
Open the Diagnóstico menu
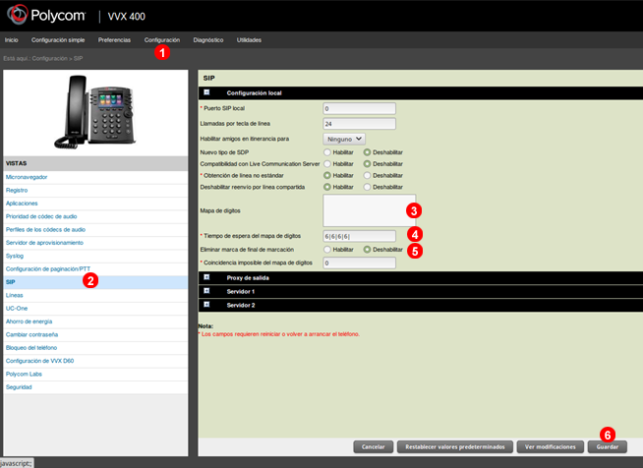pyautogui.click(x=208, y=39)
